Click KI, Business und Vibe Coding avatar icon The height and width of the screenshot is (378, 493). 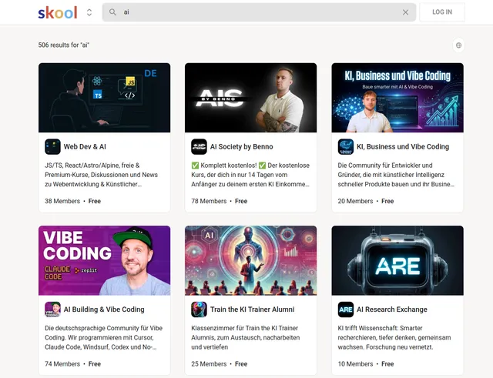coord(345,146)
